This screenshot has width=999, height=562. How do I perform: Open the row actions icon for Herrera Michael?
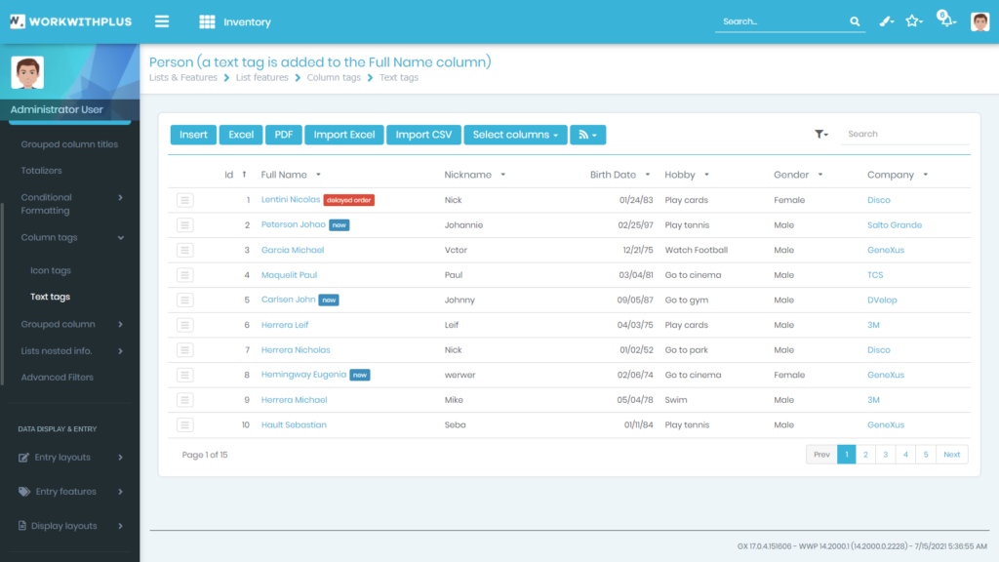[x=184, y=399]
